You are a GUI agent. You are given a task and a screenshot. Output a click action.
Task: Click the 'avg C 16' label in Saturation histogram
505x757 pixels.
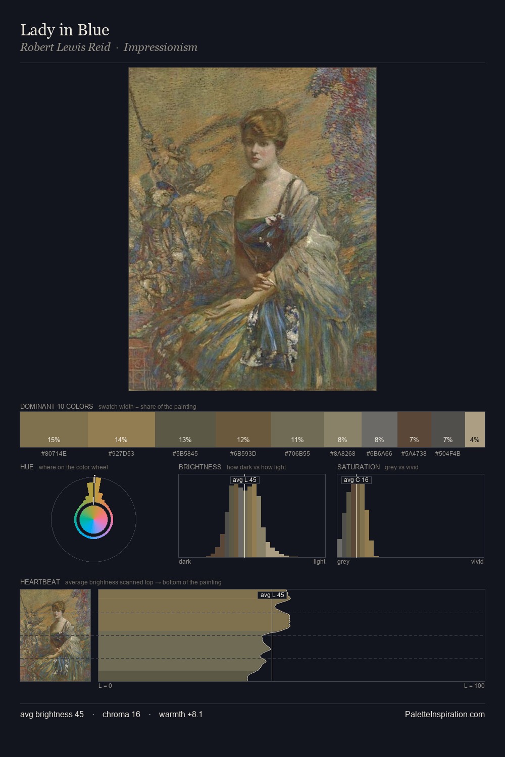[x=356, y=480]
